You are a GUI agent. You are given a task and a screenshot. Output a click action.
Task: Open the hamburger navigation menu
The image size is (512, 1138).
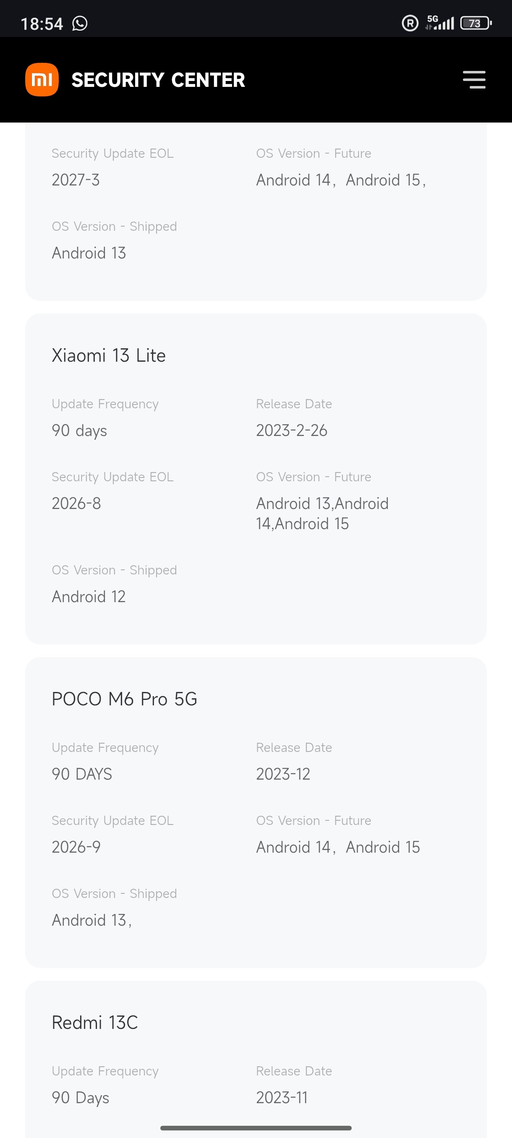point(474,80)
